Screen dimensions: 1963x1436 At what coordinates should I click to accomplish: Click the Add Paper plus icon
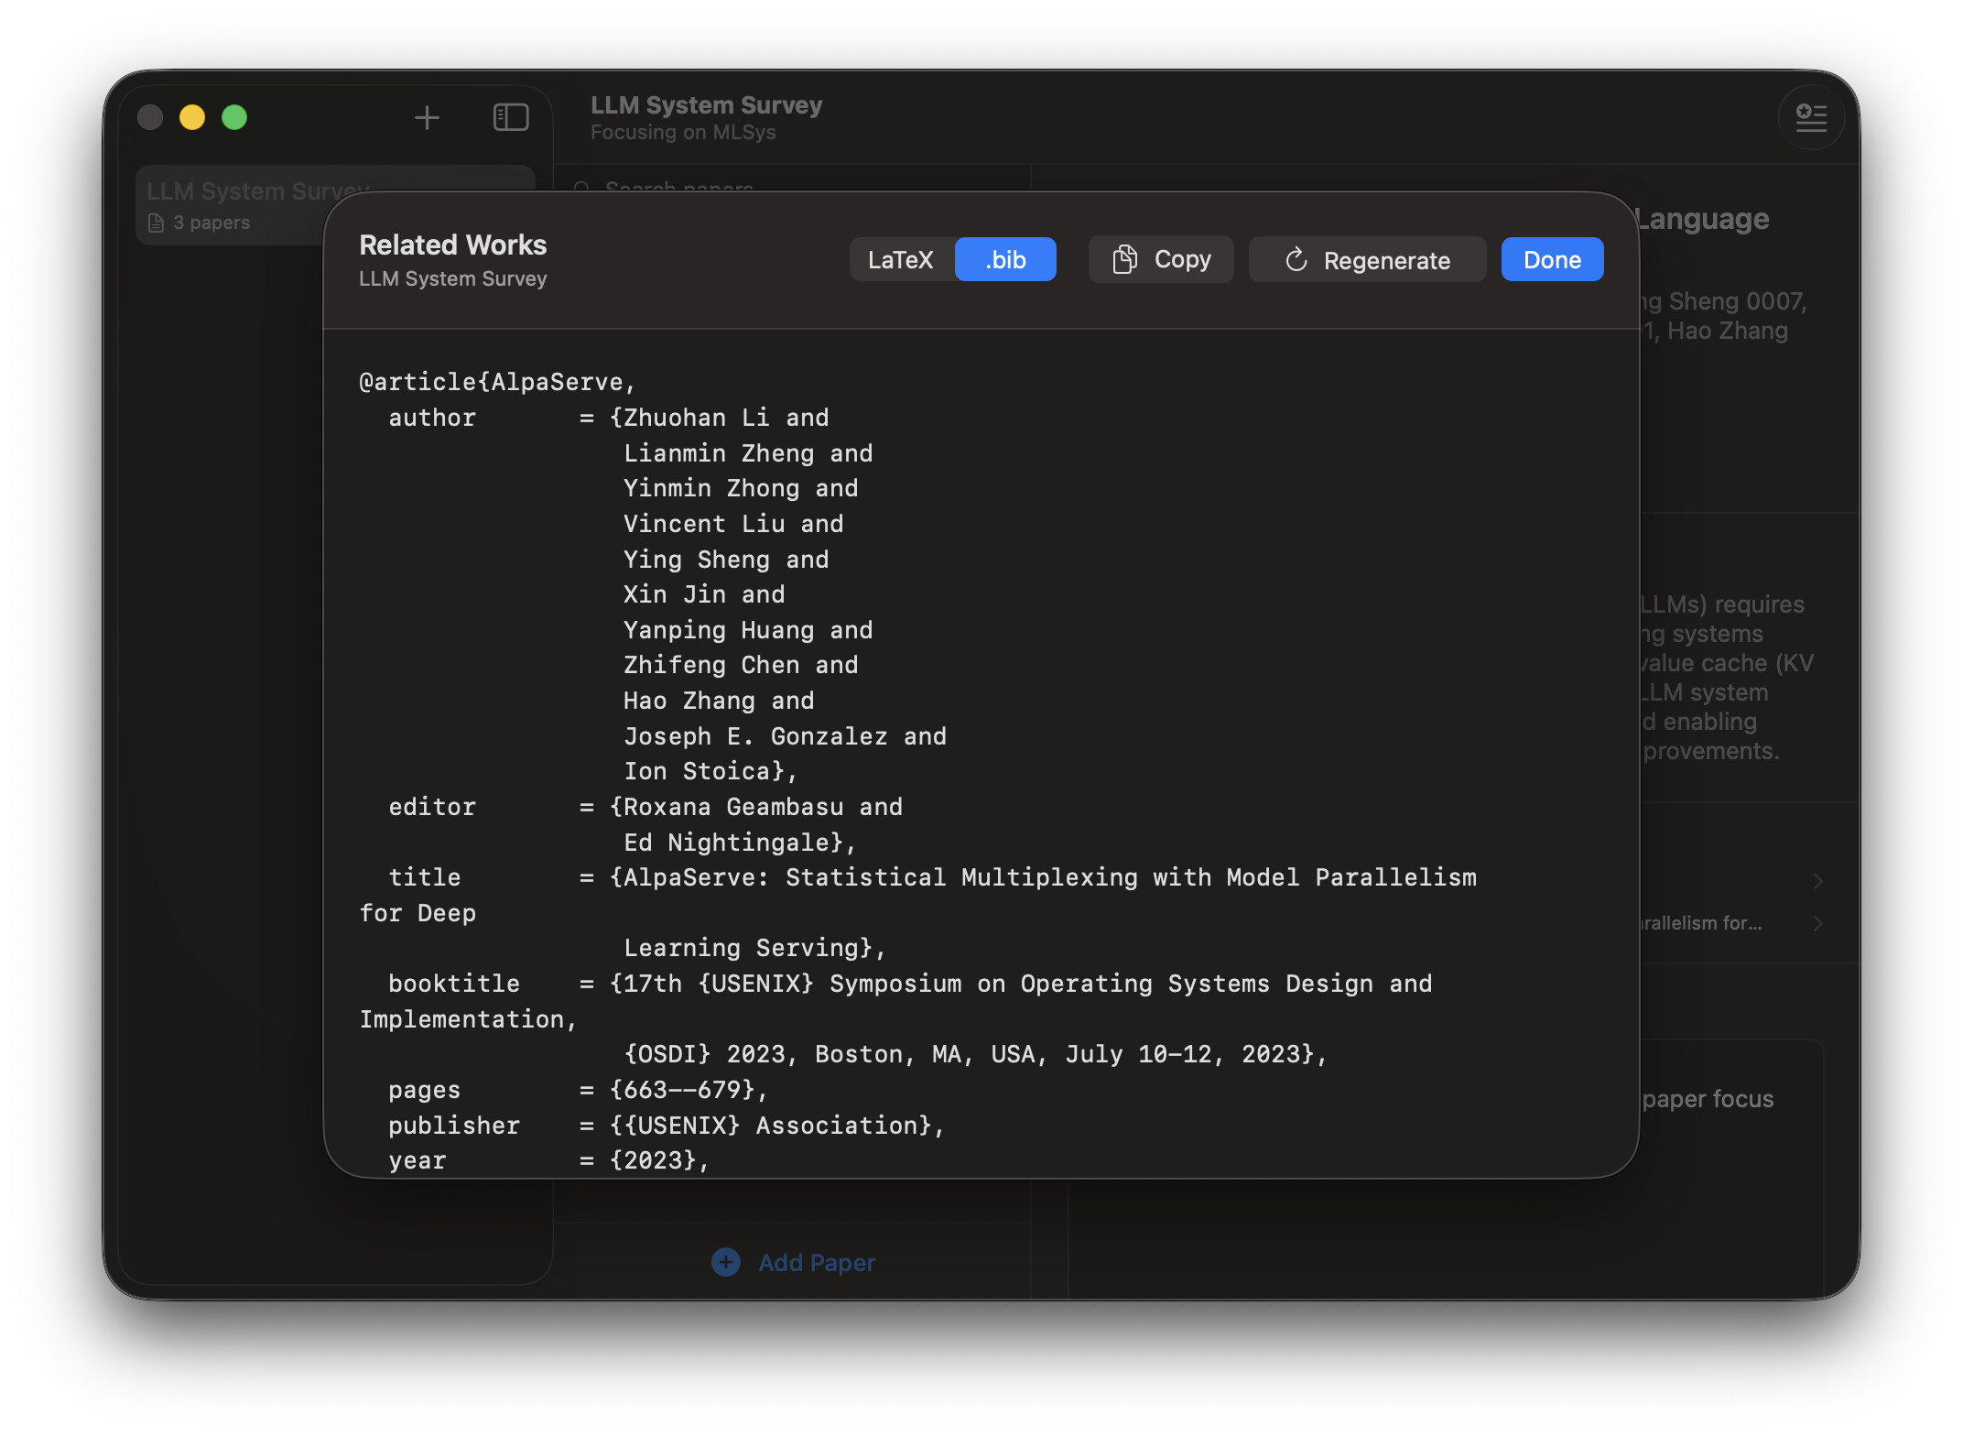(x=725, y=1262)
